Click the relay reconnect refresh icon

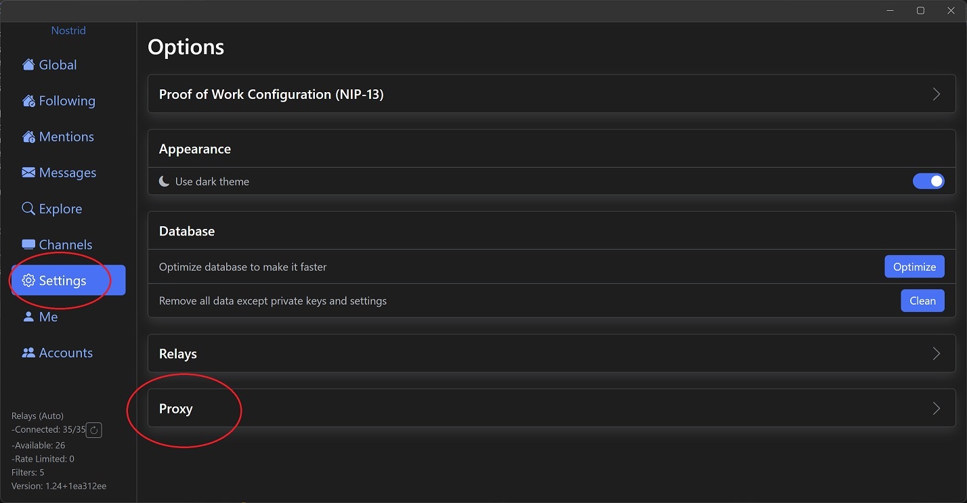94,430
